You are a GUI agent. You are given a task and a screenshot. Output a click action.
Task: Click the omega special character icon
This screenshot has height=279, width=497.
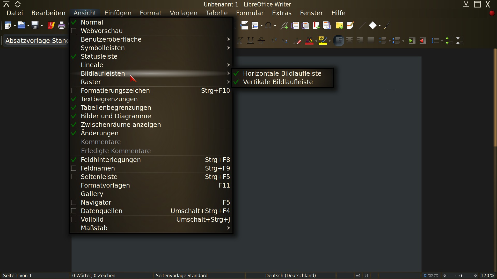pyautogui.click(x=268, y=25)
